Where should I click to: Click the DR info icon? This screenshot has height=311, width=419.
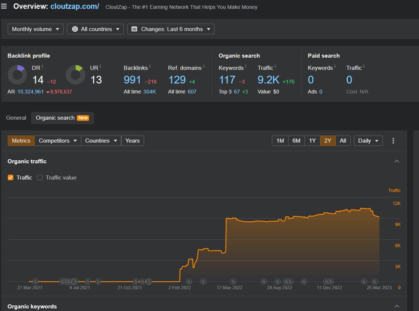click(x=42, y=66)
